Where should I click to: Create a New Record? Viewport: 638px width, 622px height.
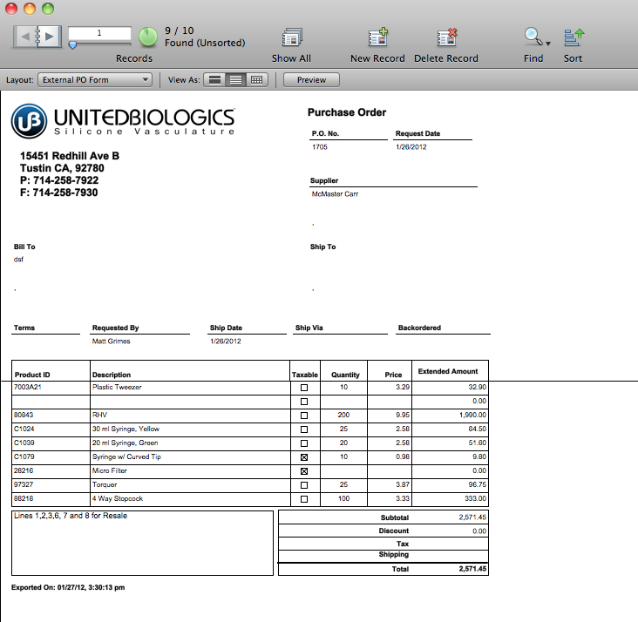click(377, 38)
